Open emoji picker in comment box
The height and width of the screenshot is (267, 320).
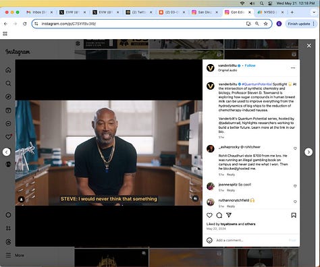coord(209,240)
